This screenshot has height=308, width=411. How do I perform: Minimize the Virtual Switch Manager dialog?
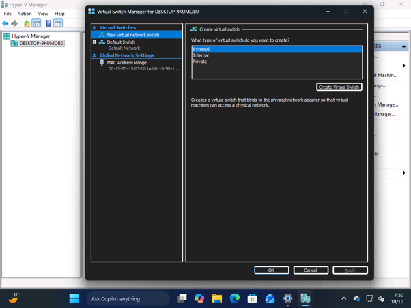tap(328, 12)
